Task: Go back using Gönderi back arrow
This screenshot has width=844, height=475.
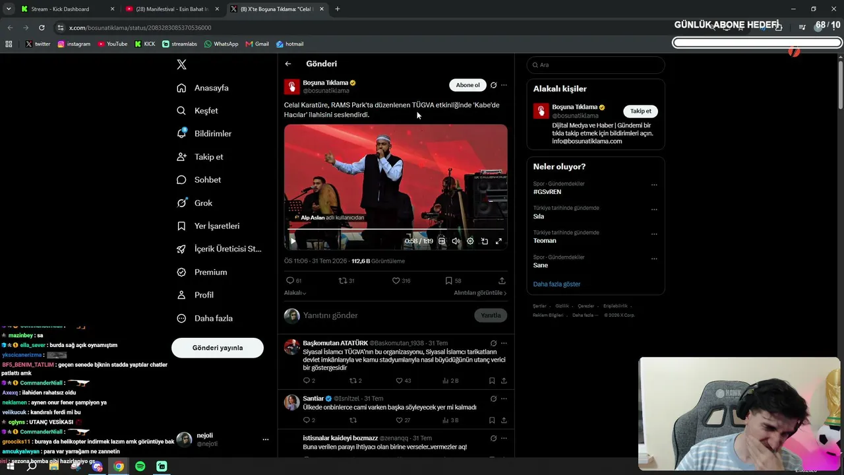Action: pyautogui.click(x=288, y=64)
